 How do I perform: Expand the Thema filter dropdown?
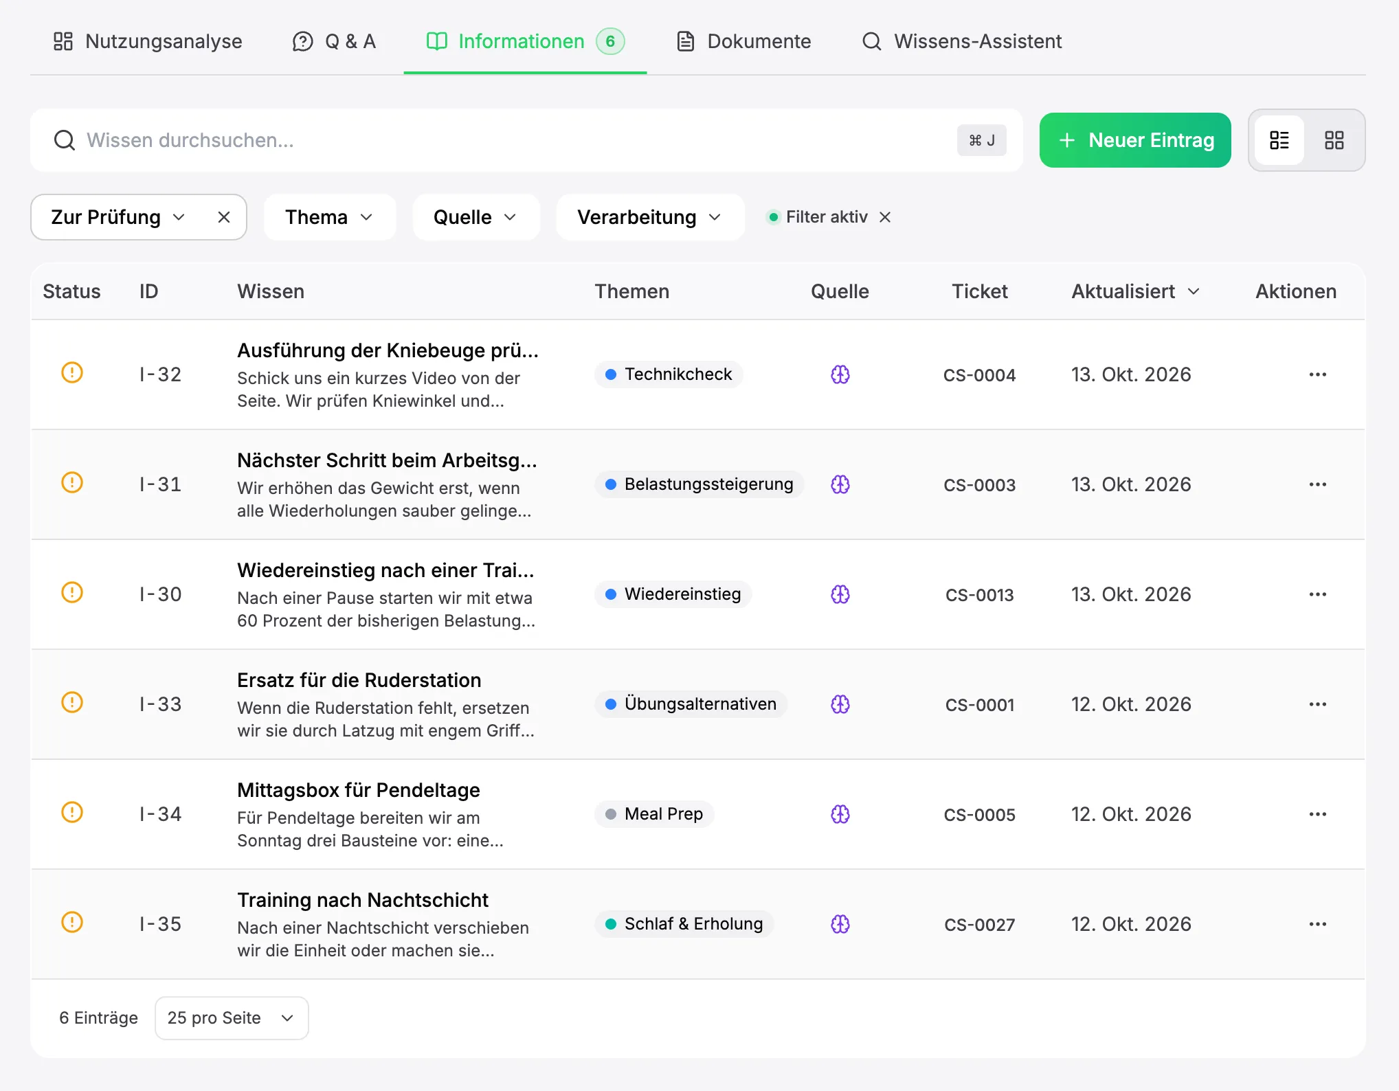click(x=329, y=217)
